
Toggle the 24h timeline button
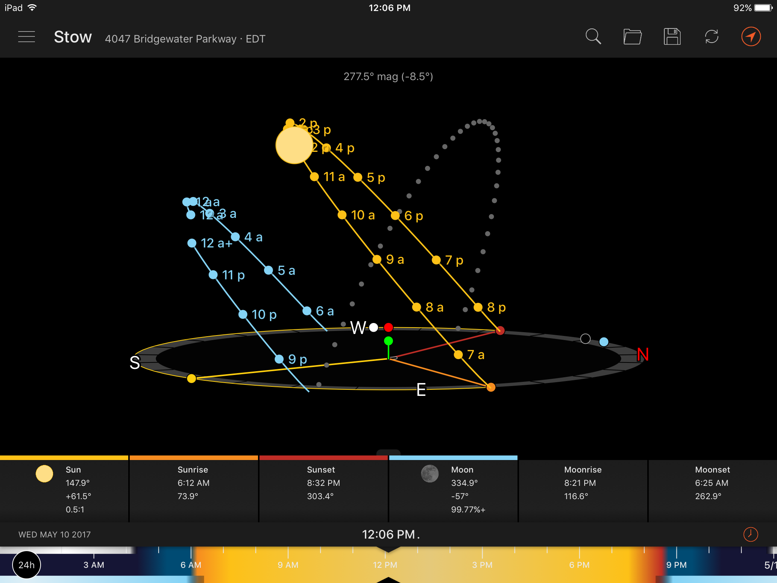(x=27, y=565)
